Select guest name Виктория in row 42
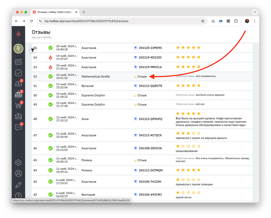The height and width of the screenshot is (218, 271). click(88, 195)
